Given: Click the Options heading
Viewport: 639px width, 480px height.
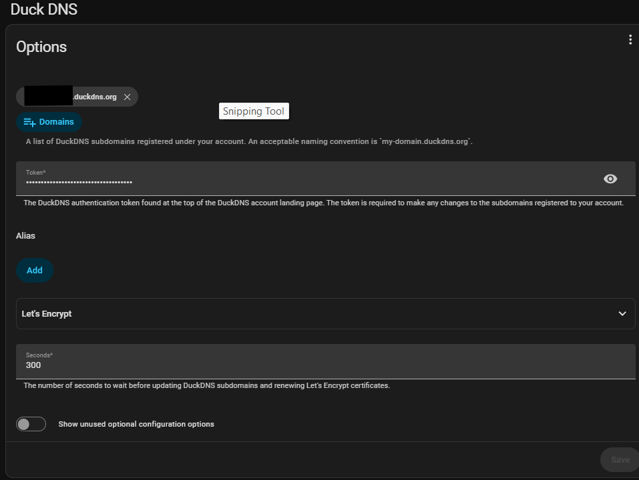Looking at the screenshot, I should [x=41, y=47].
